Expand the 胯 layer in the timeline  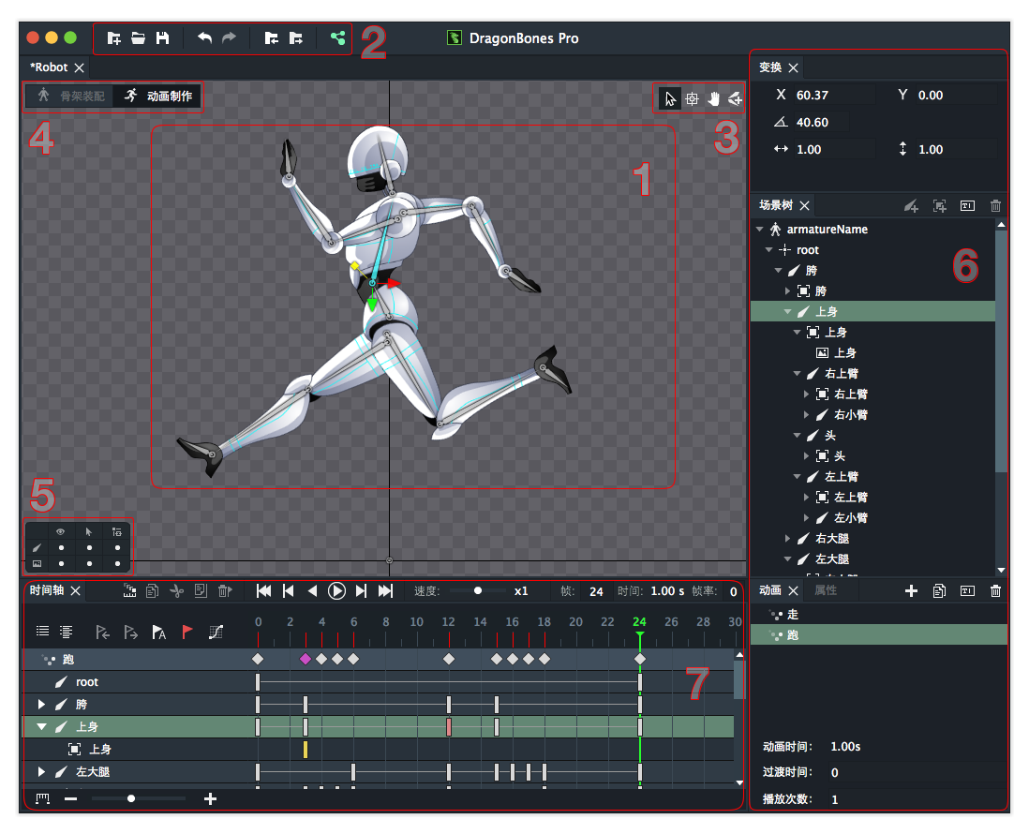click(x=41, y=704)
